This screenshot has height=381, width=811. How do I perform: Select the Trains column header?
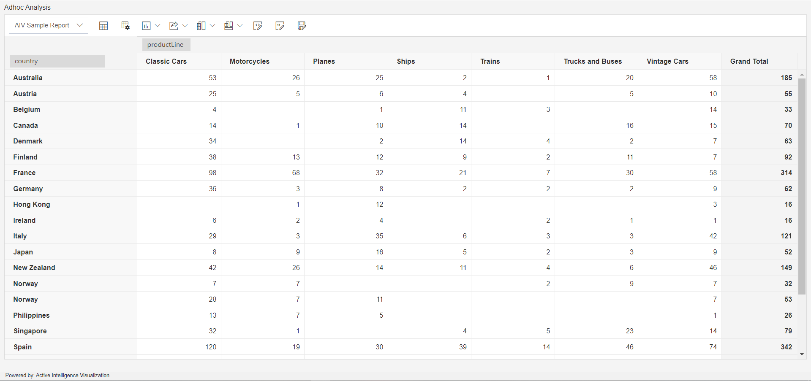coord(490,62)
